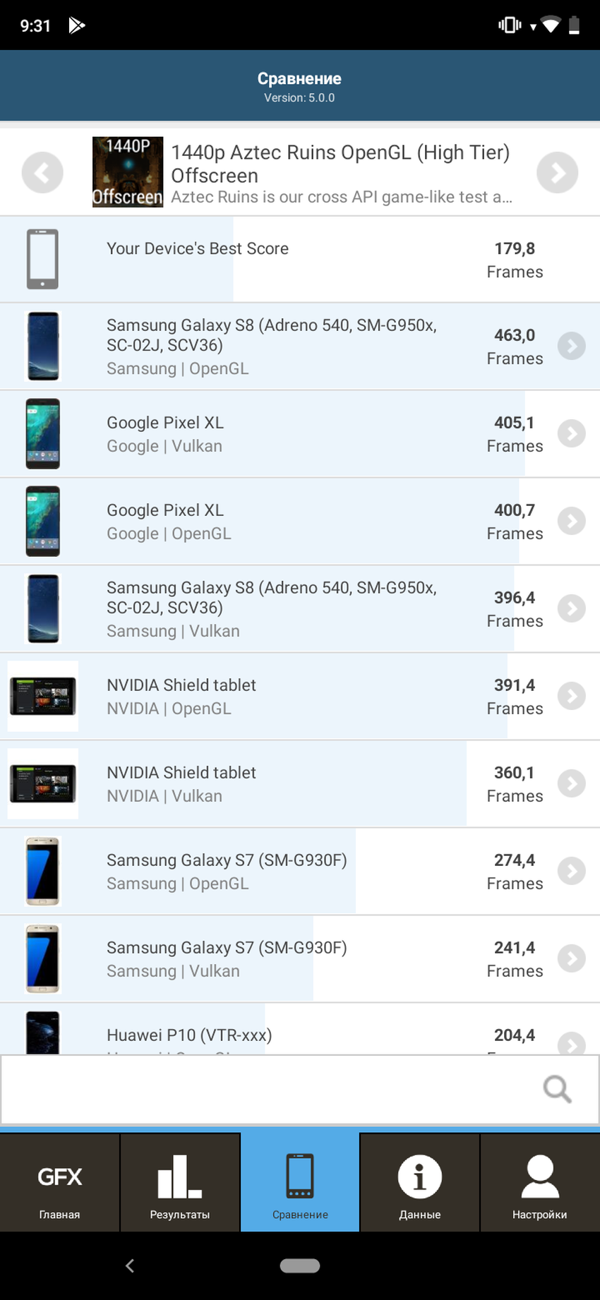Go to previous benchmark test arrow
The width and height of the screenshot is (600, 1300).
(42, 172)
